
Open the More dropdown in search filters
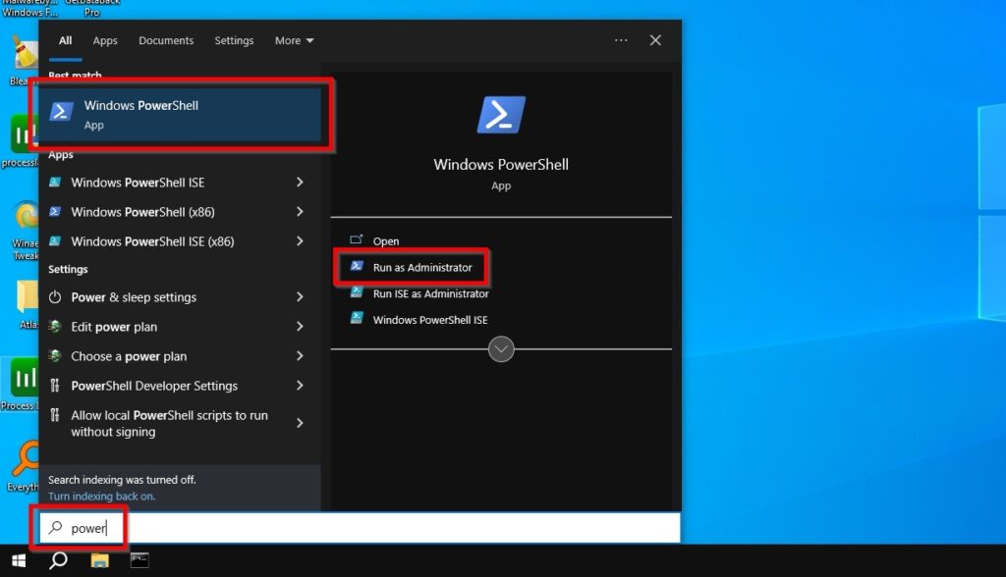coord(293,40)
